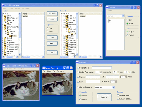Viewport: 142px width, 107px height.
Task: Select 'Fish' in the Classes list
Action: click(x=109, y=22)
